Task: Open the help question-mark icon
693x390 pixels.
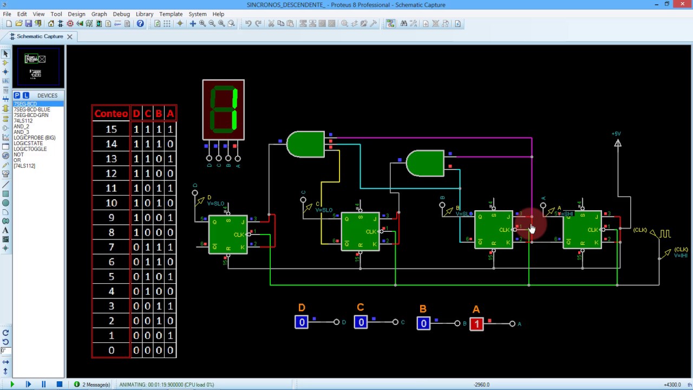Action: point(140,24)
